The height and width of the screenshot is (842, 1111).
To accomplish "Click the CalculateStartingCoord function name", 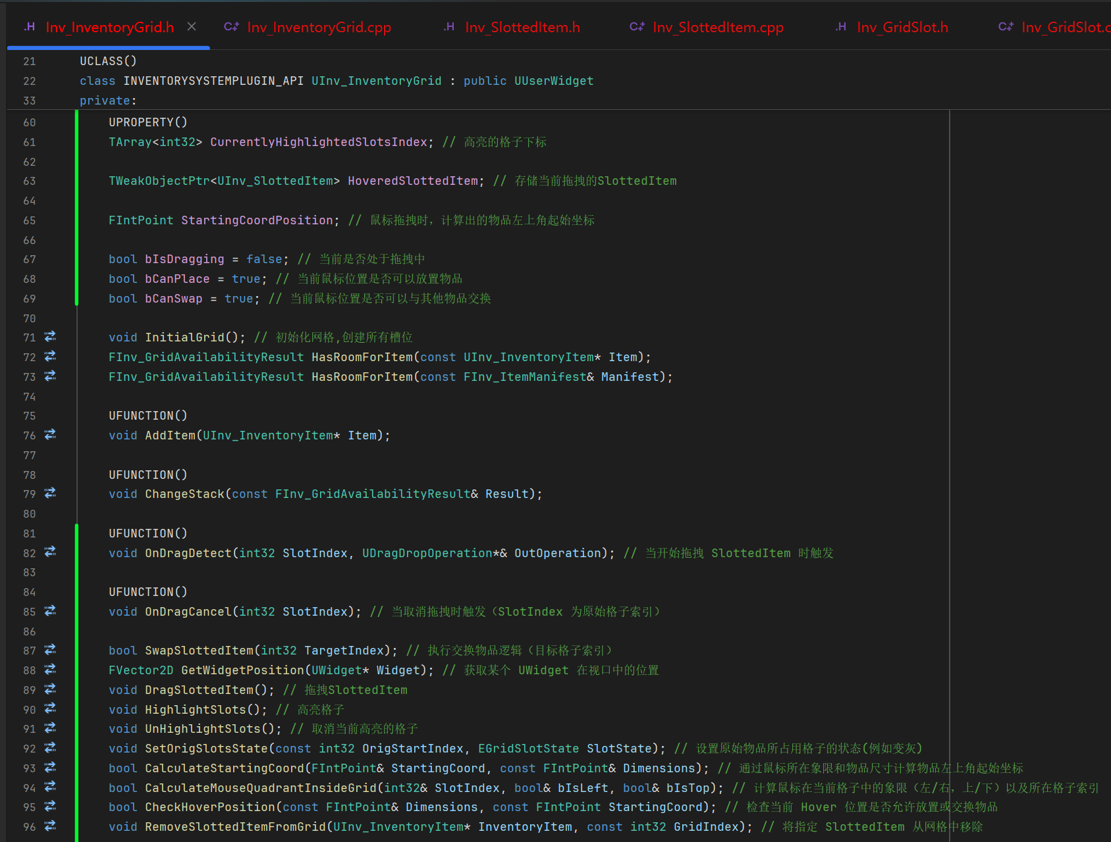I will coord(225,768).
